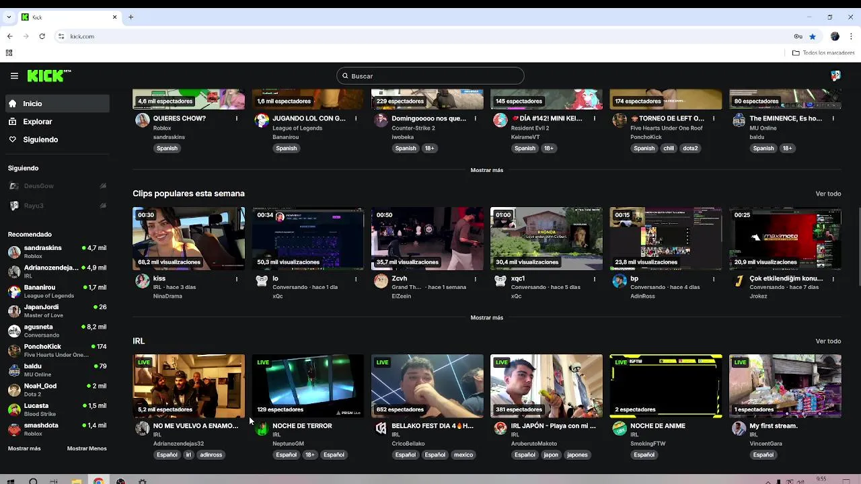The image size is (861, 484).
Task: Click Ver todo for Clips populares
Action: pos(828,194)
